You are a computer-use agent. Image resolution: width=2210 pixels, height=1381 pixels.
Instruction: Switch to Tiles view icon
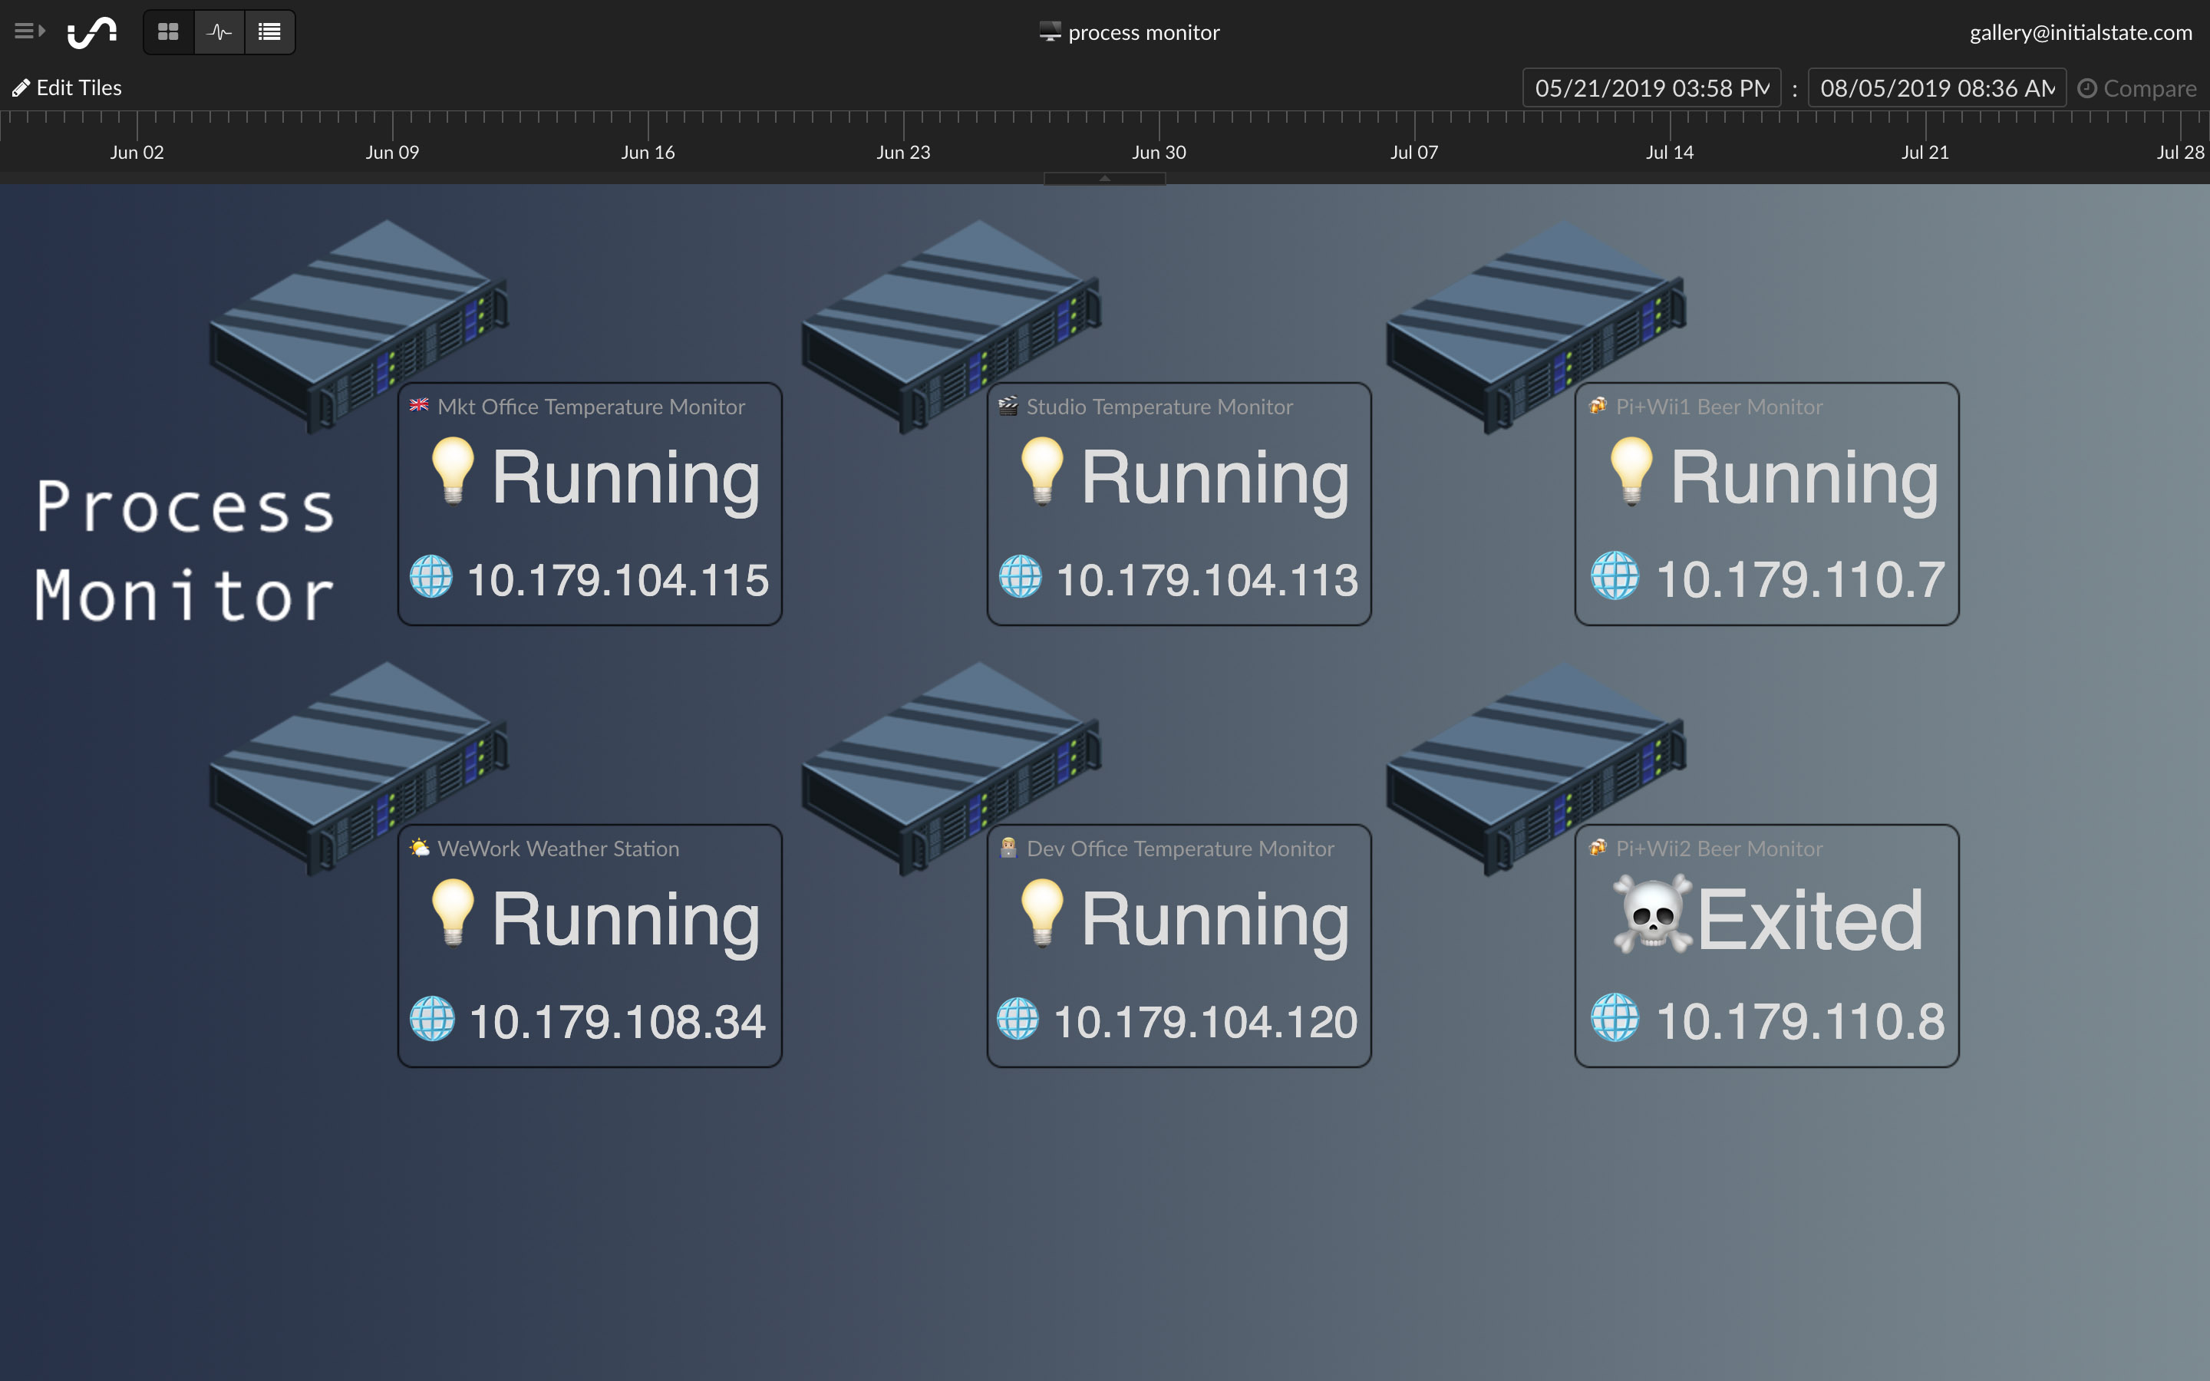pos(168,33)
